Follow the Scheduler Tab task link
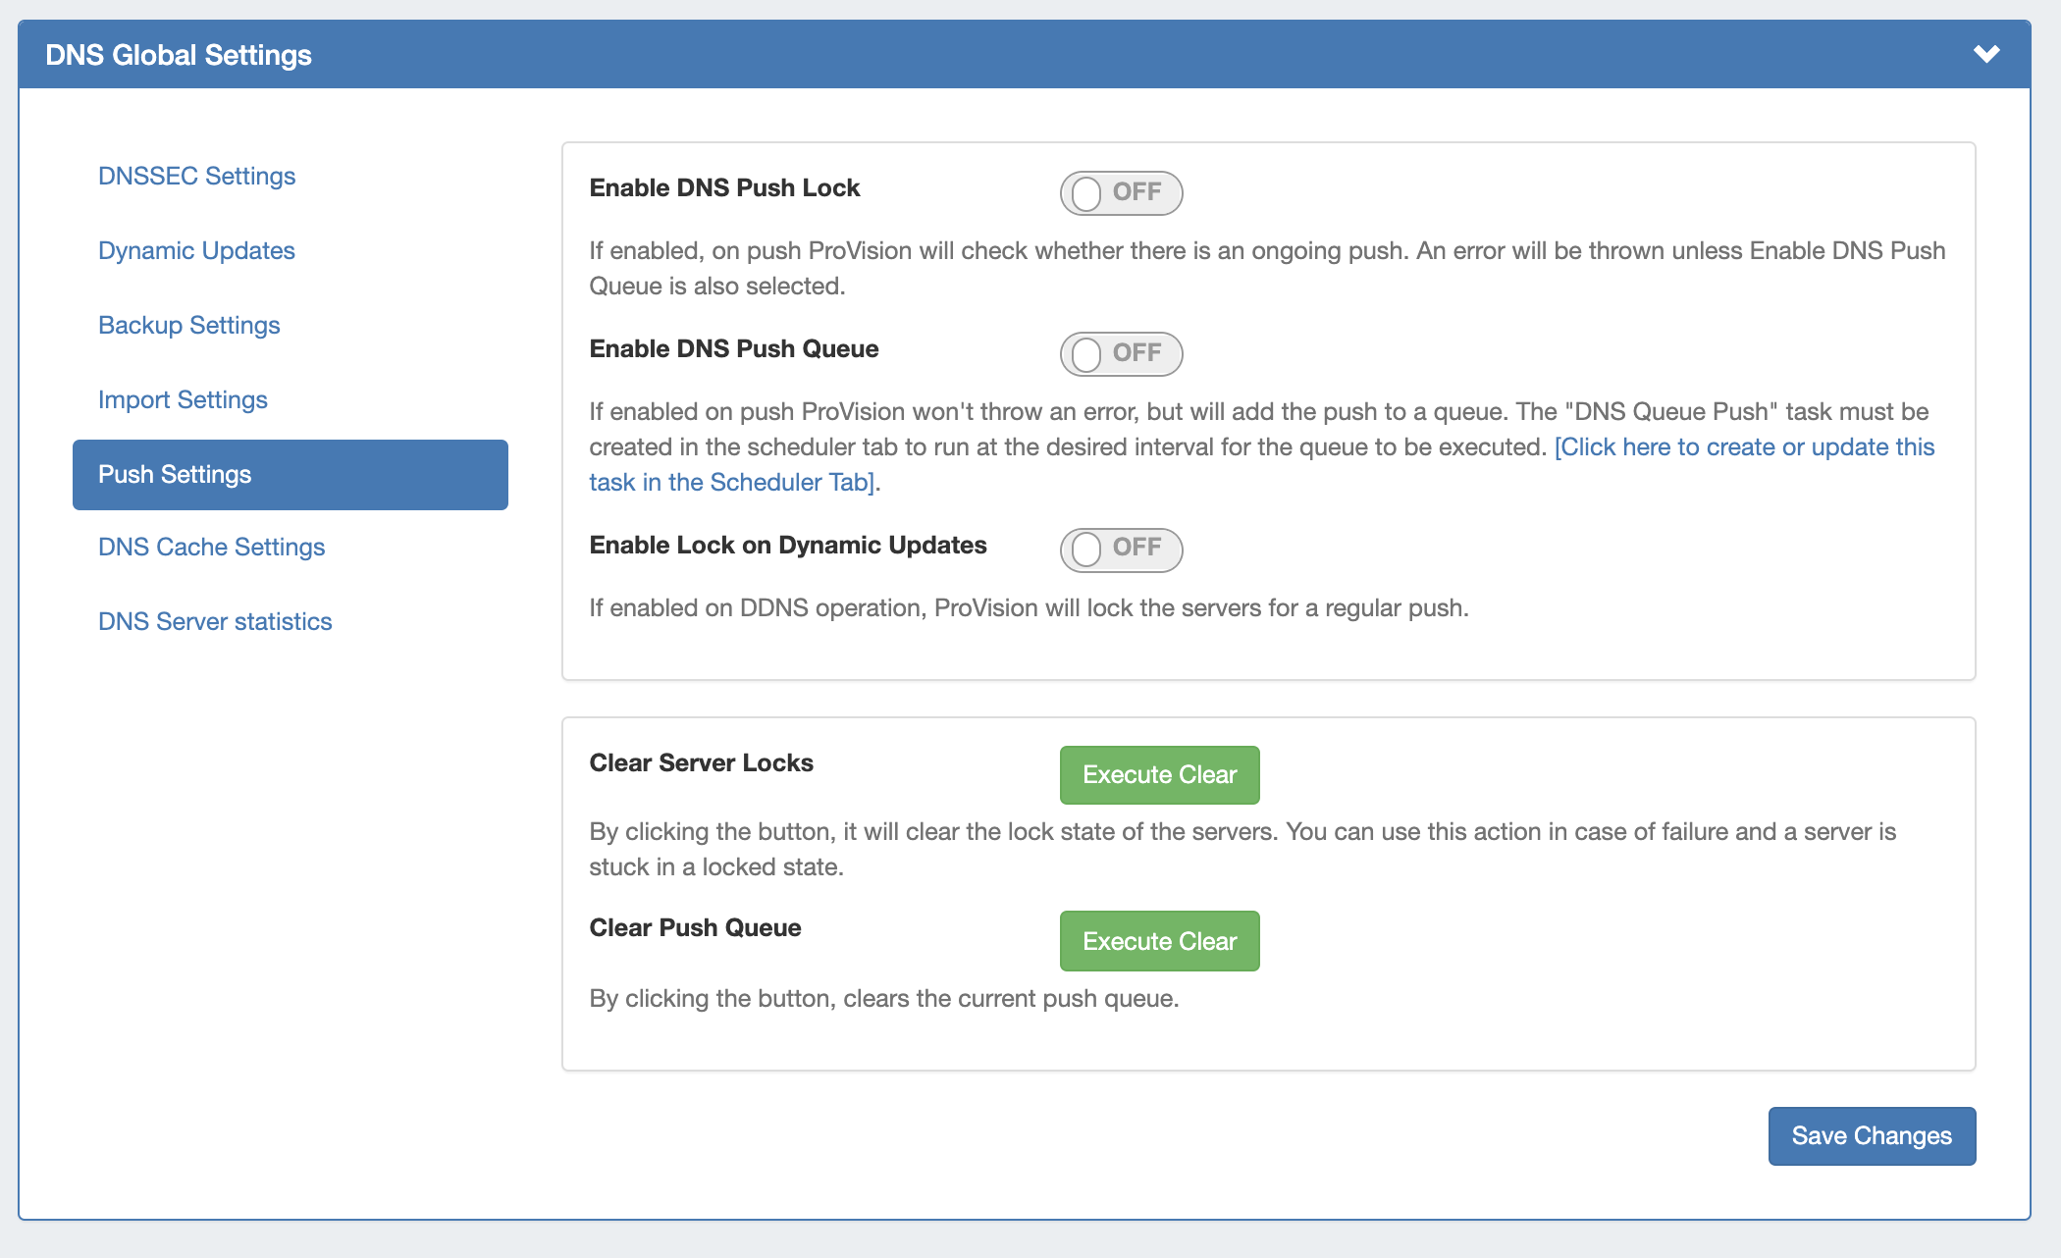This screenshot has width=2061, height=1258. pos(1744,447)
